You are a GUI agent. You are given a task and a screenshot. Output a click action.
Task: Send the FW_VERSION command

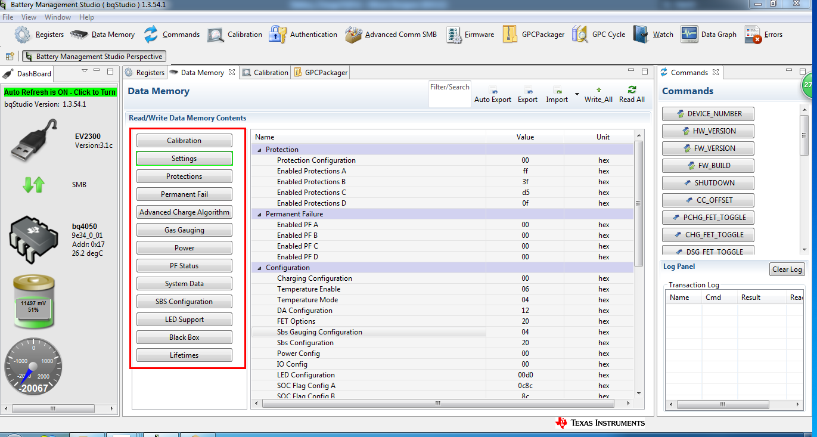[x=708, y=148]
